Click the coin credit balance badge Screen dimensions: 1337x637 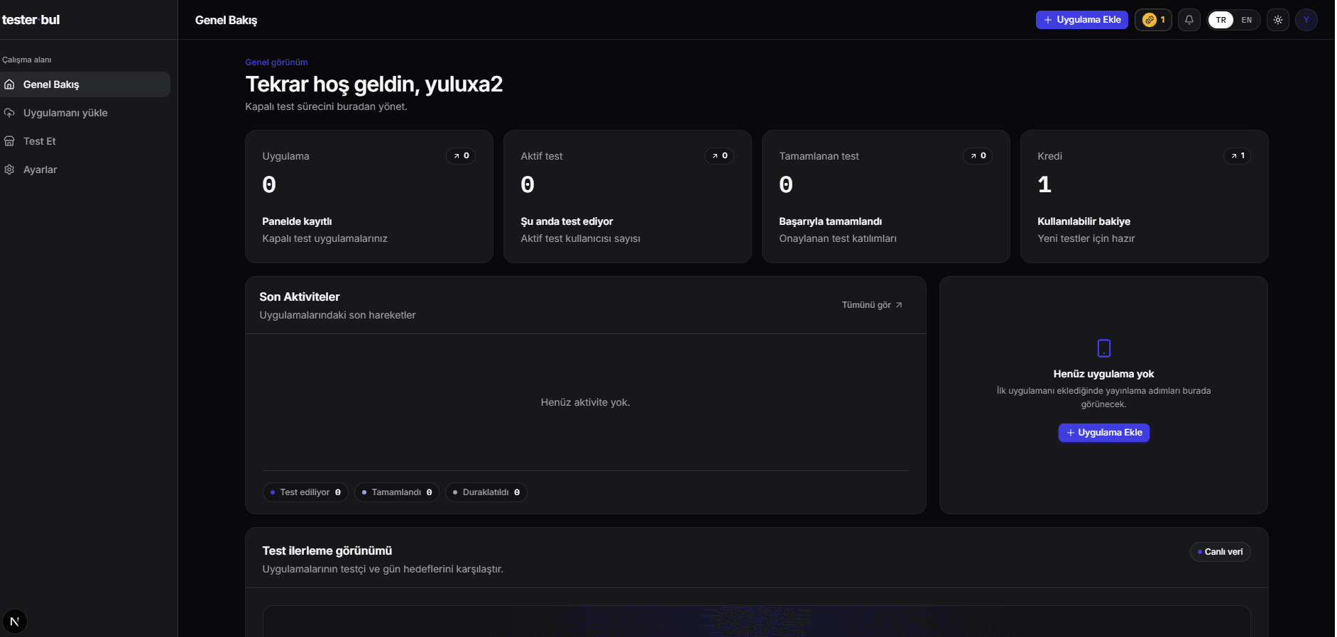1153,20
